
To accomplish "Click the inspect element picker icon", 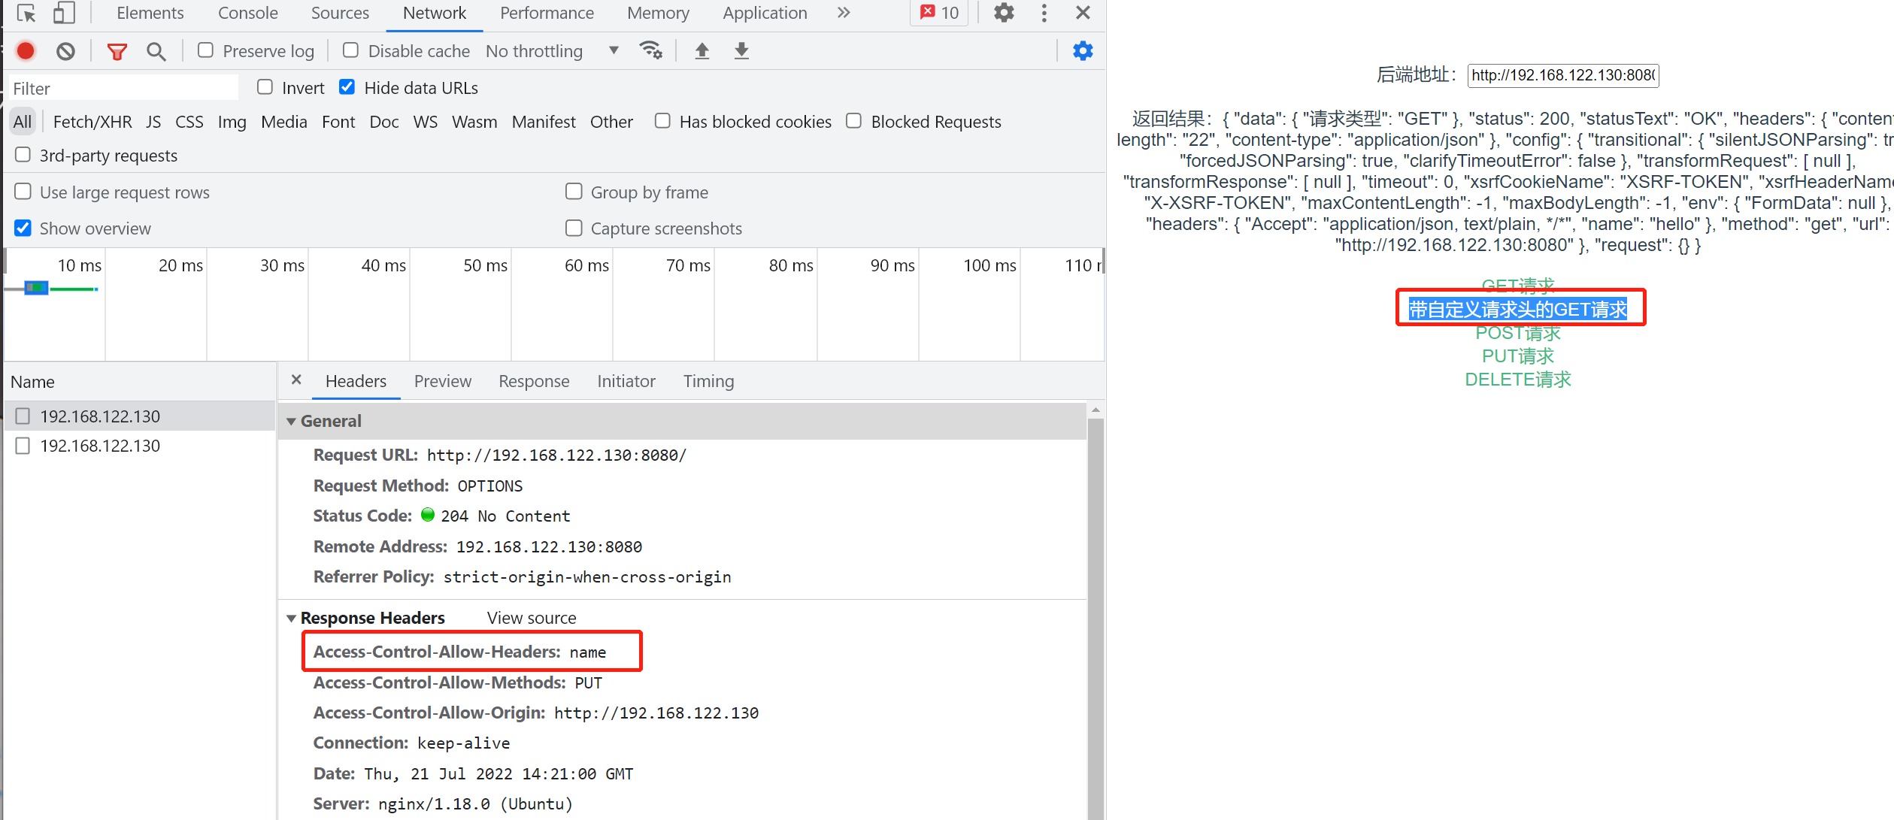I will [x=26, y=14].
